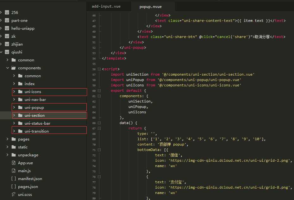
Task: Open uni.scss in the file tree
Action: click(25, 195)
